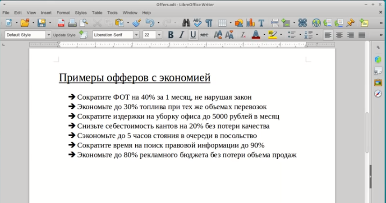Activate the Clone Formatting paintbrush
The image size is (386, 203).
point(136,23)
